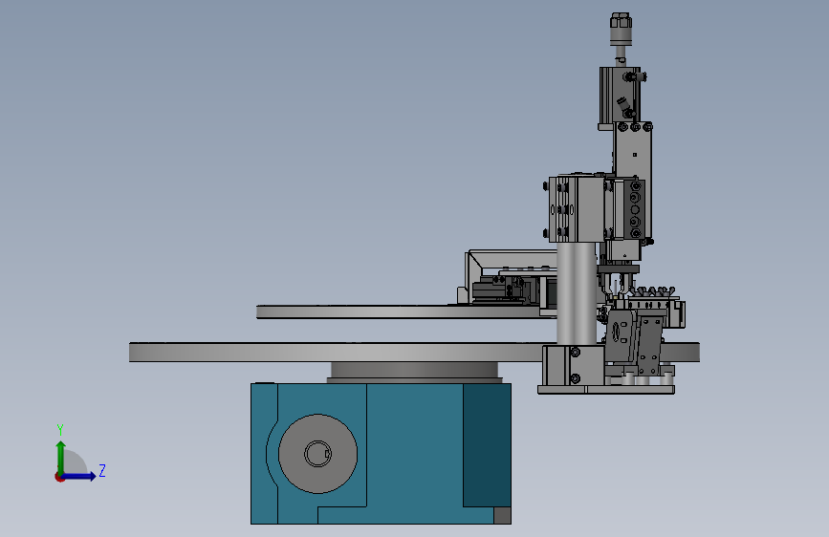This screenshot has width=829, height=537.
Task: Click the blue Z axis arrow of the triad
Action: [79, 476]
